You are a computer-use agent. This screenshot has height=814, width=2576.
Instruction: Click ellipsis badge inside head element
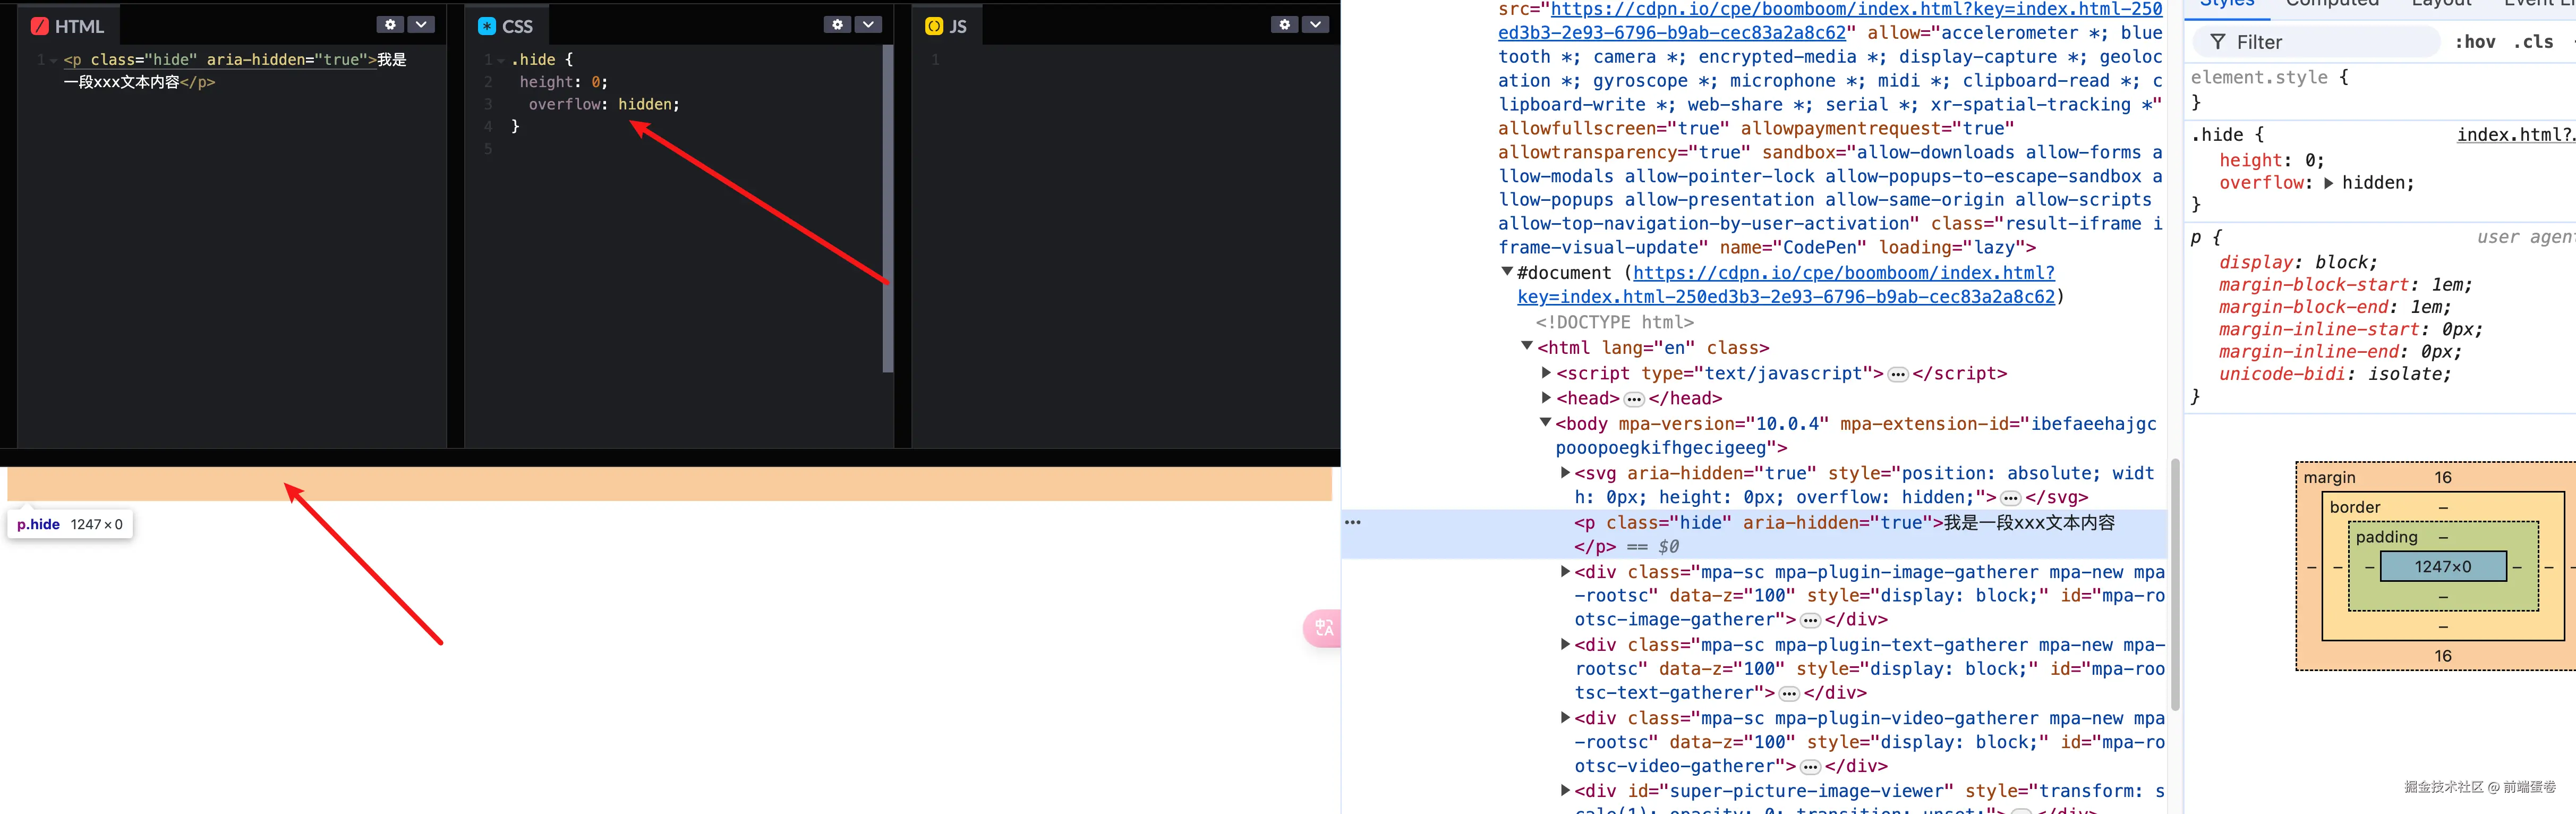point(1634,400)
